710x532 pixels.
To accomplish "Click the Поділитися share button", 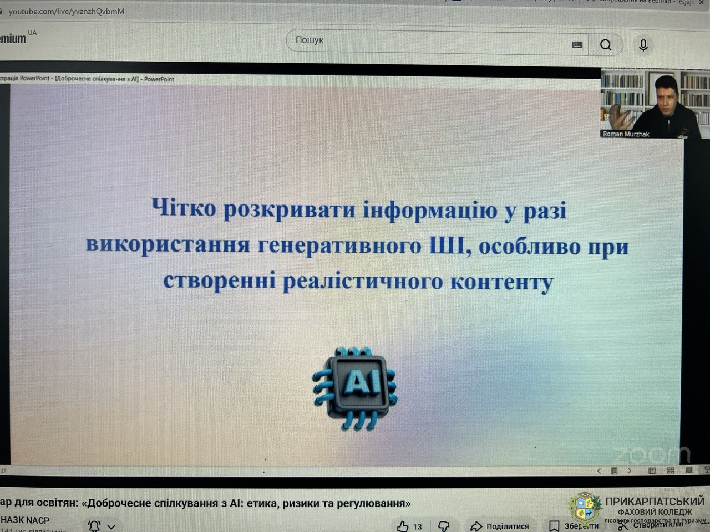I will 499,526.
